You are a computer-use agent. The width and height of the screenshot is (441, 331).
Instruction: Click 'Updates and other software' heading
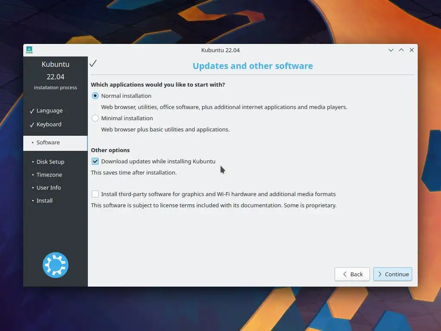(x=252, y=66)
